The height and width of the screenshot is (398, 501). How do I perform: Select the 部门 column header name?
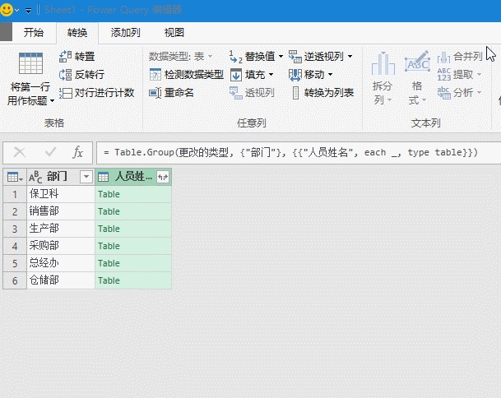[x=58, y=177]
